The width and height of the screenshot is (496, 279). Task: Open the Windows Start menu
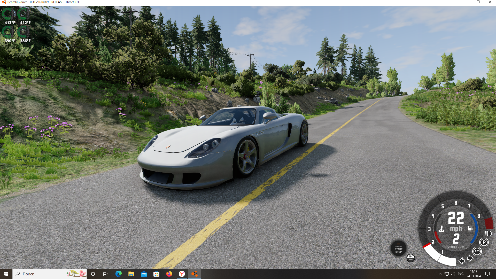click(x=6, y=274)
